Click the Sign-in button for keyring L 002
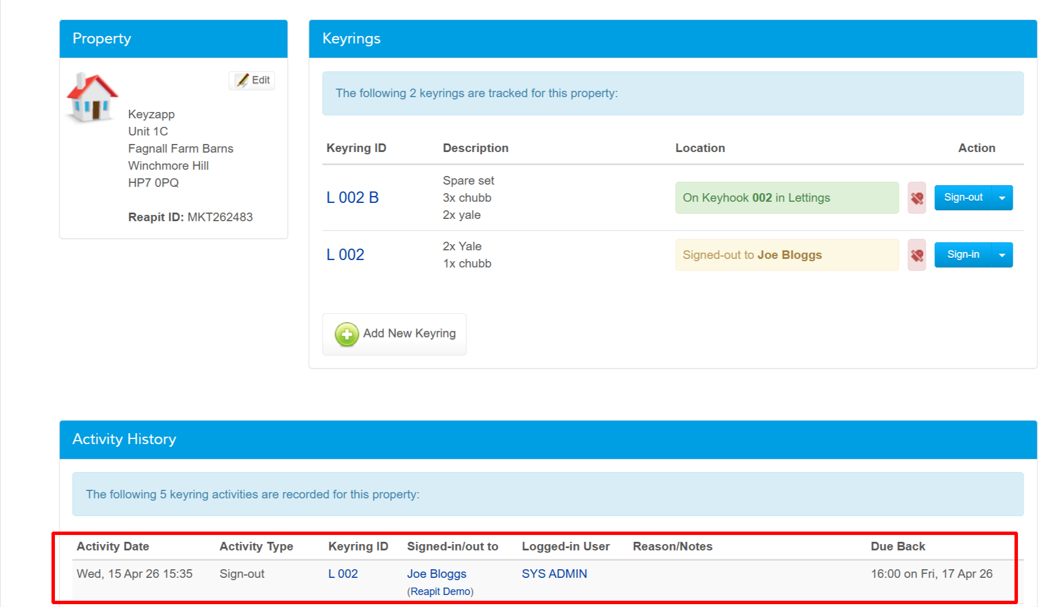 (x=963, y=255)
